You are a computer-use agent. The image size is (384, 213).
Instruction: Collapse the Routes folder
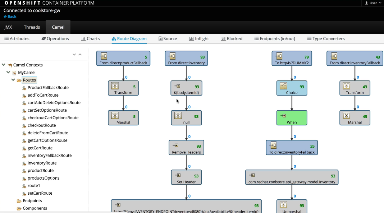13,80
